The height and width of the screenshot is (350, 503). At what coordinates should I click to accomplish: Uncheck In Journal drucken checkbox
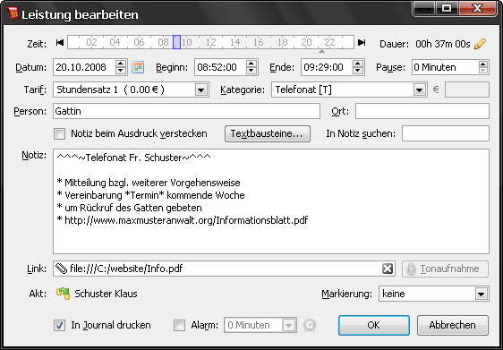coord(59,325)
